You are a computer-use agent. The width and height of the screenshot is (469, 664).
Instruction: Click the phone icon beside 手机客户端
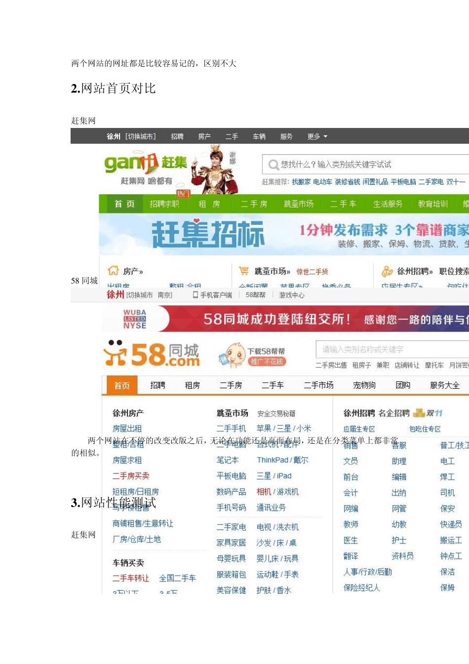(195, 295)
